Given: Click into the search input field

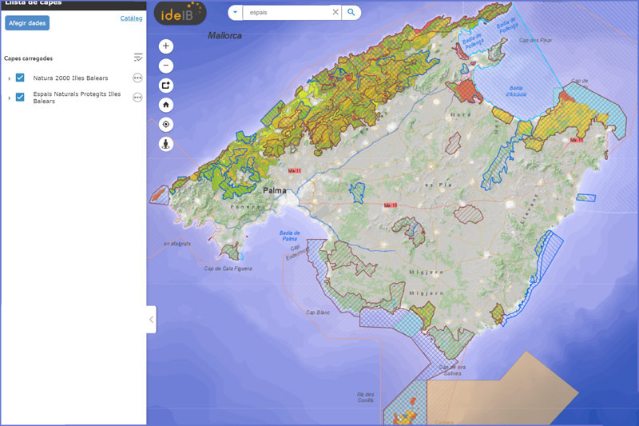Looking at the screenshot, I should [x=286, y=12].
